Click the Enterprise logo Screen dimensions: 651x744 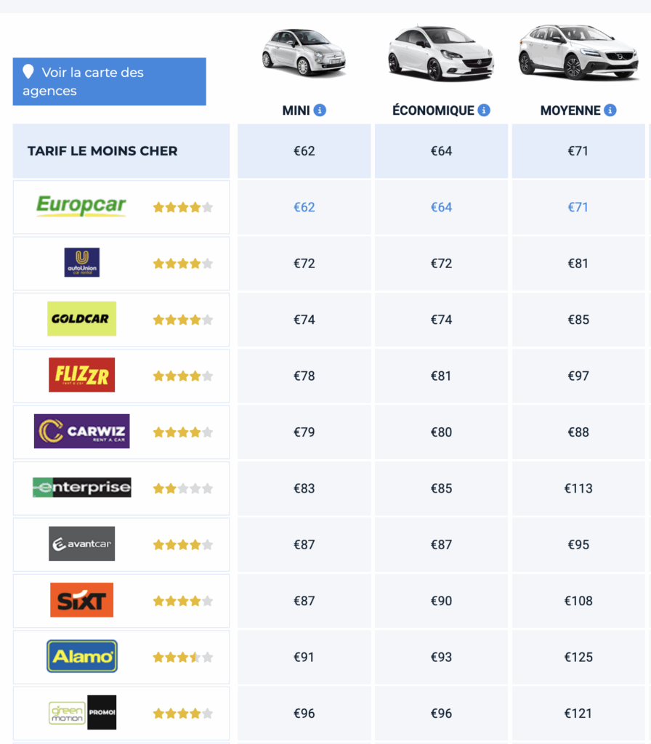click(81, 488)
